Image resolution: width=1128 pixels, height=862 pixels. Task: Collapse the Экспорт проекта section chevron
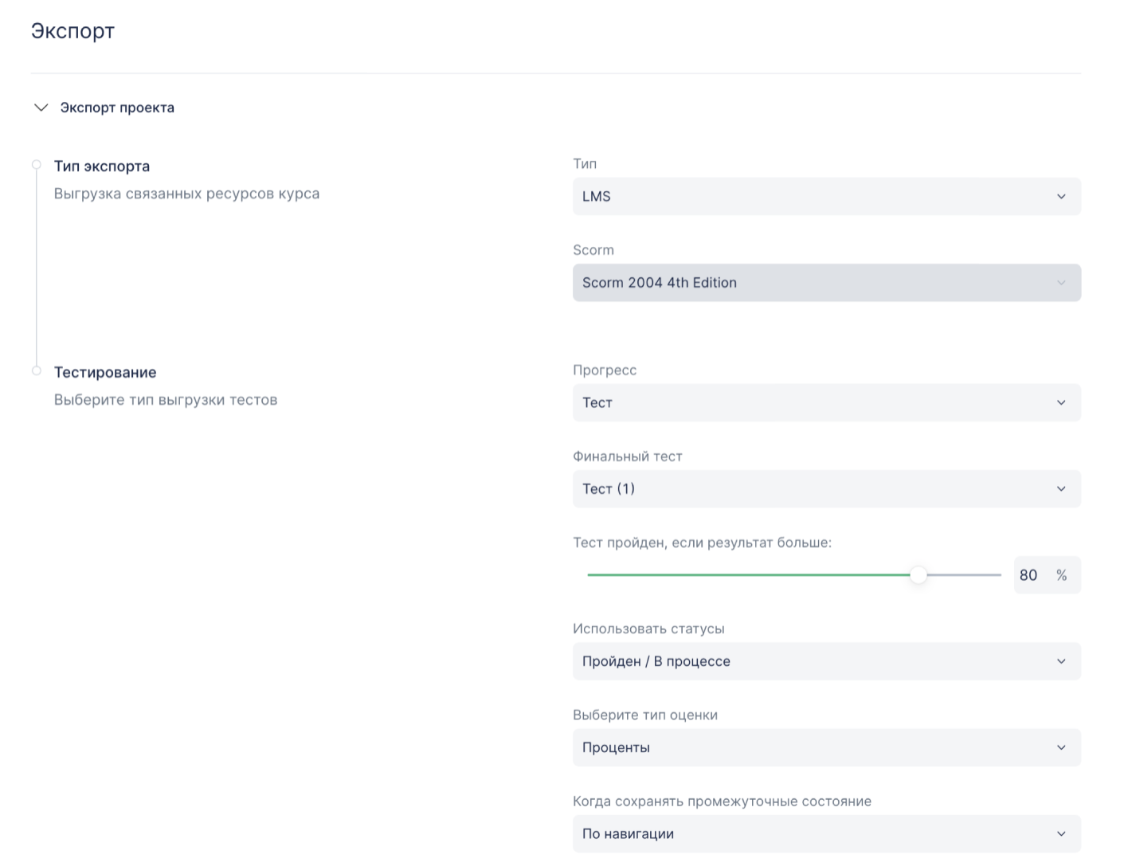click(41, 108)
